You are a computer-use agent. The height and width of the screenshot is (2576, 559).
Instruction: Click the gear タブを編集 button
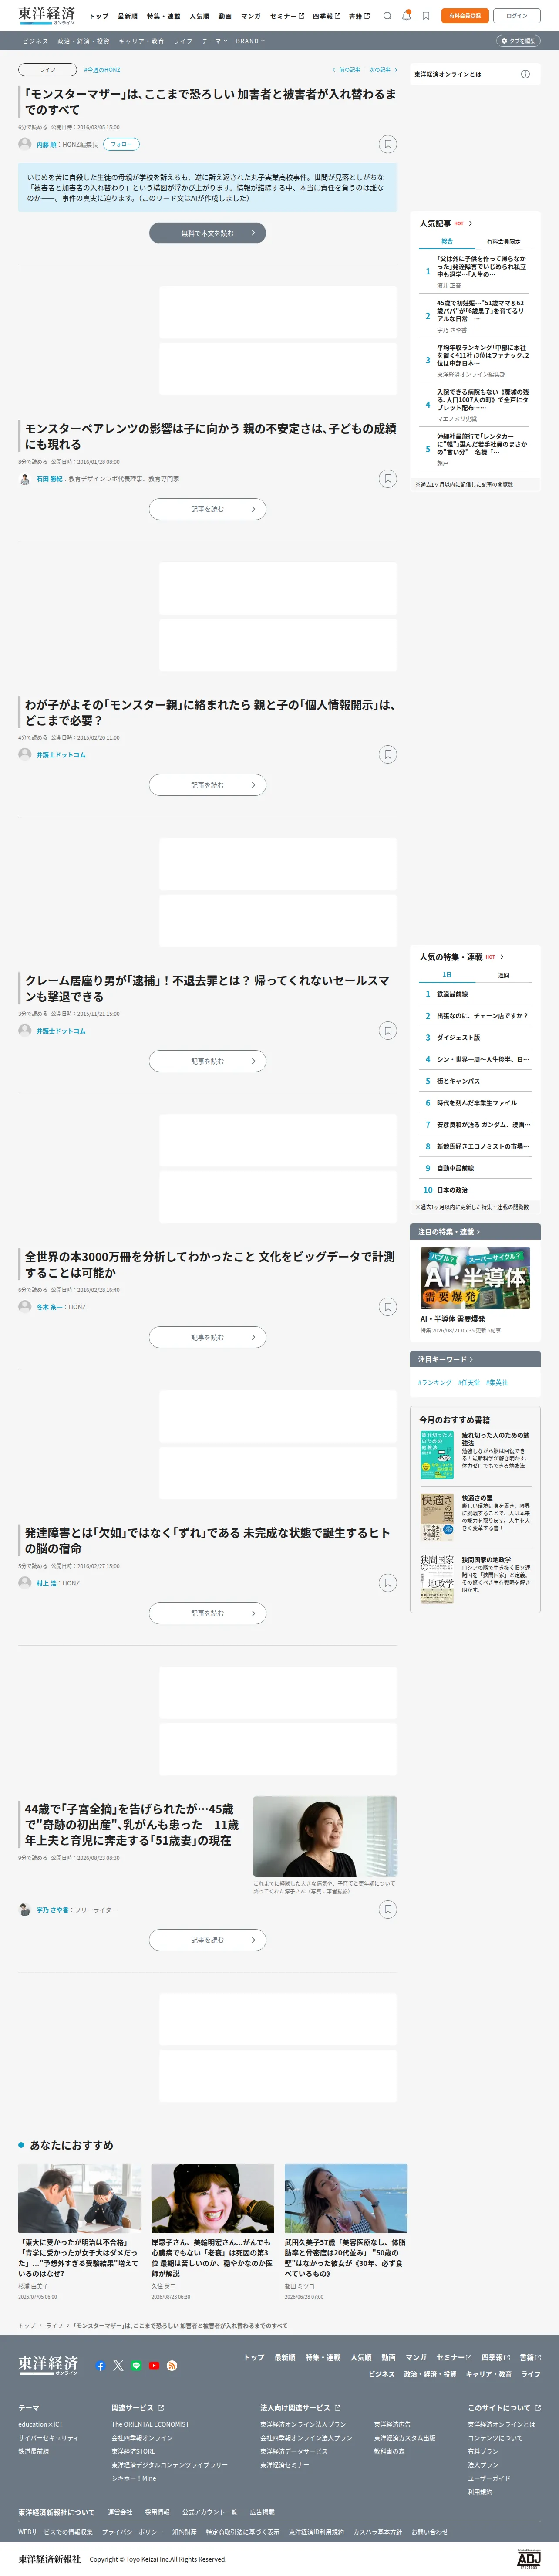click(518, 41)
